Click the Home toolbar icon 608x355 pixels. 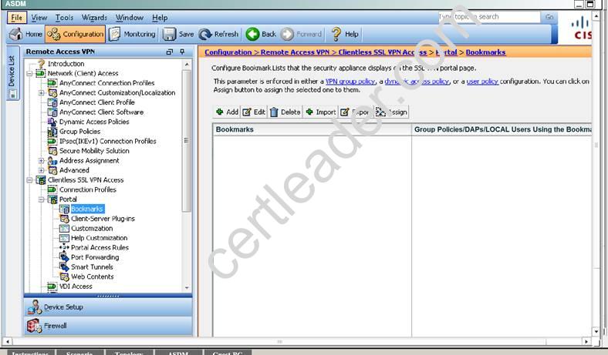pyautogui.click(x=16, y=34)
